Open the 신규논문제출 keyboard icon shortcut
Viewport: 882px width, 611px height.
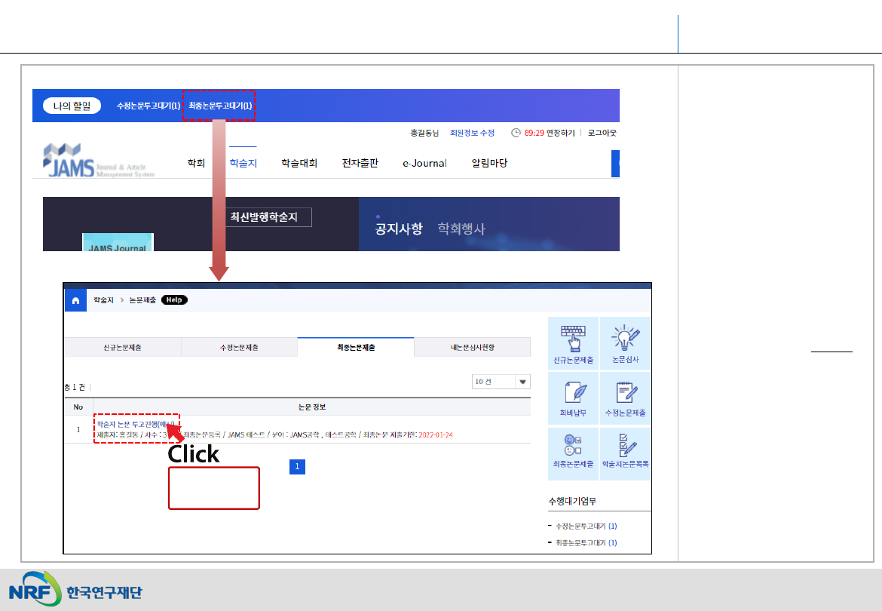tap(573, 342)
